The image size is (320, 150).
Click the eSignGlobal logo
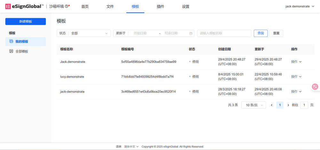24,6
